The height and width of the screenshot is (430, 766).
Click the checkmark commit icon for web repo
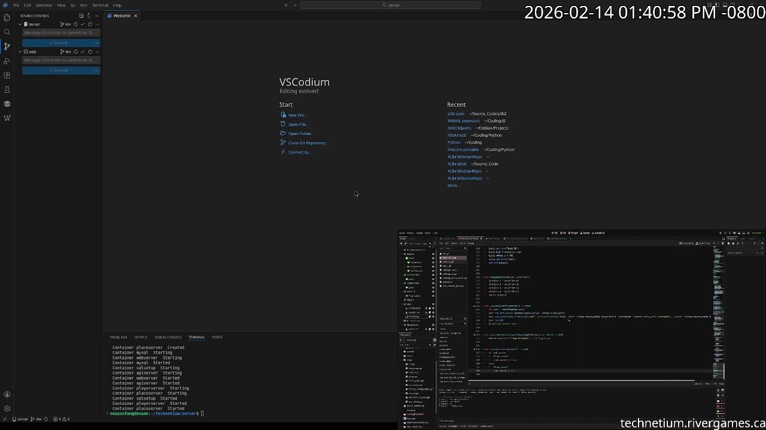coord(83,52)
